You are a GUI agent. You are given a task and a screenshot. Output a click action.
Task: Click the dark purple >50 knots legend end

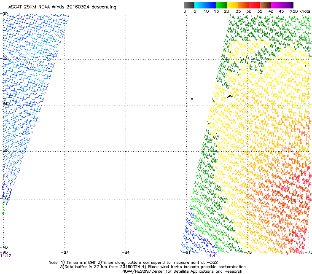click(x=292, y=5)
